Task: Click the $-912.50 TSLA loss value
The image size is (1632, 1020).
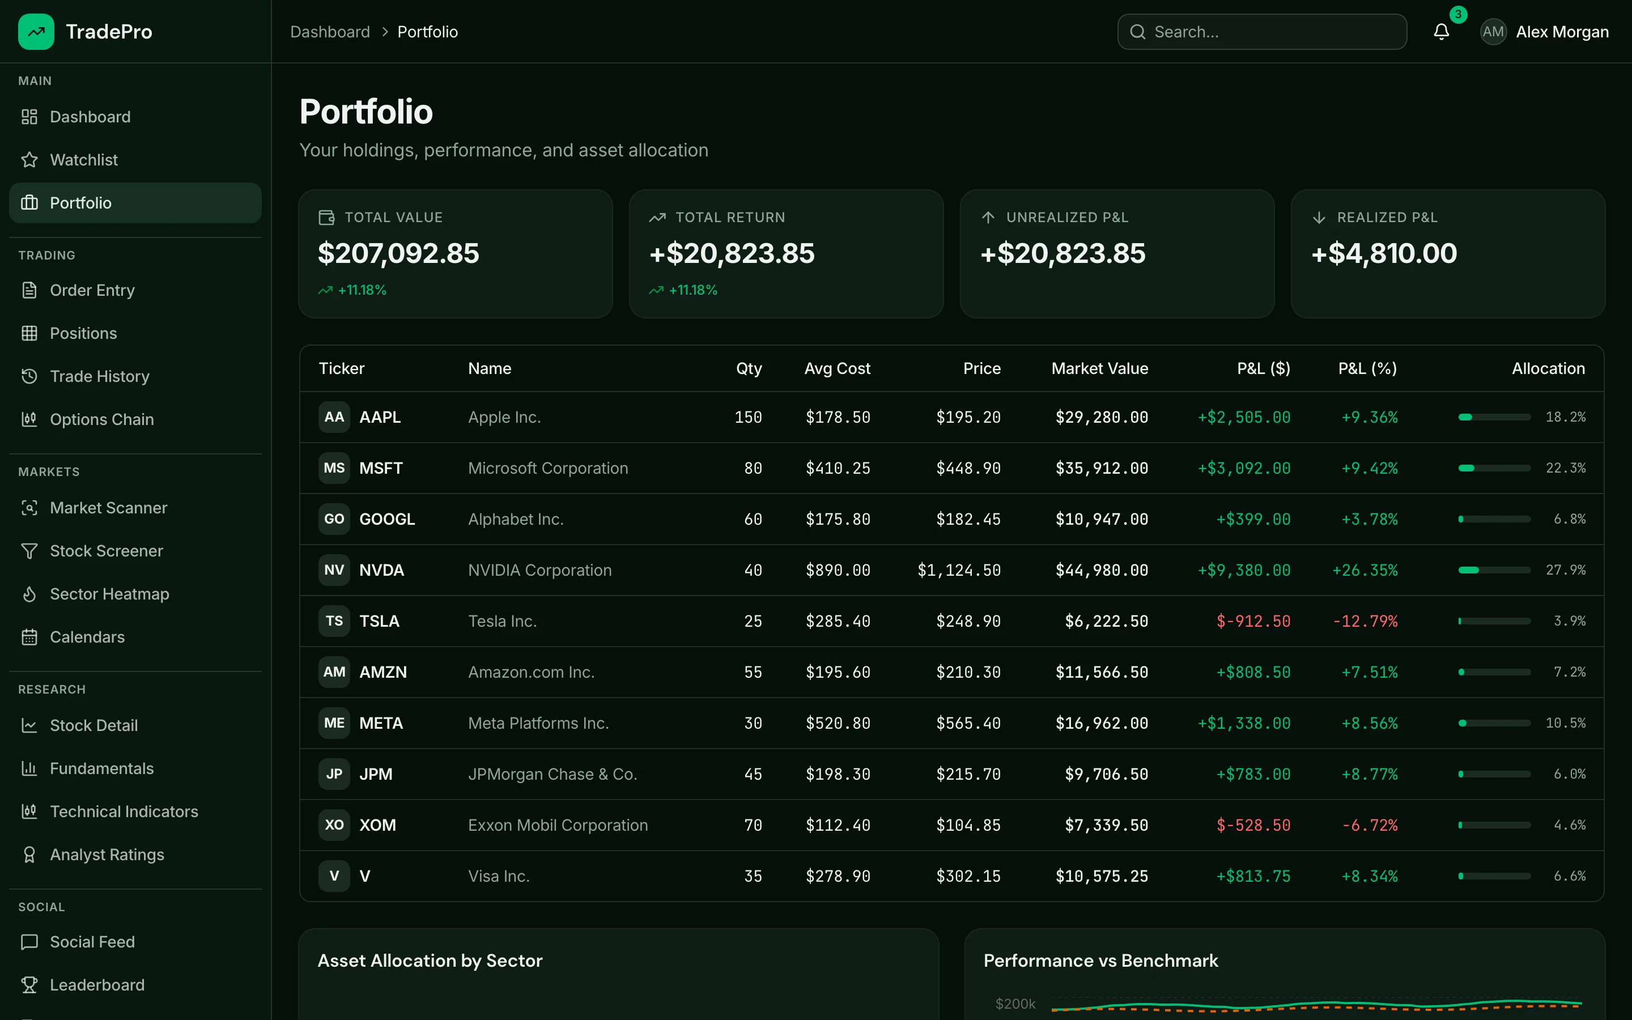Action: click(1253, 621)
